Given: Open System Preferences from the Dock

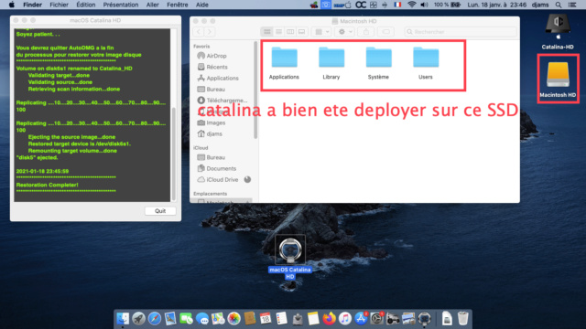Looking at the screenshot, I should (x=376, y=319).
